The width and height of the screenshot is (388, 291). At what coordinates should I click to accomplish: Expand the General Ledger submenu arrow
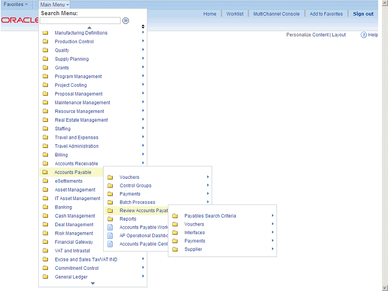pyautogui.click(x=143, y=276)
